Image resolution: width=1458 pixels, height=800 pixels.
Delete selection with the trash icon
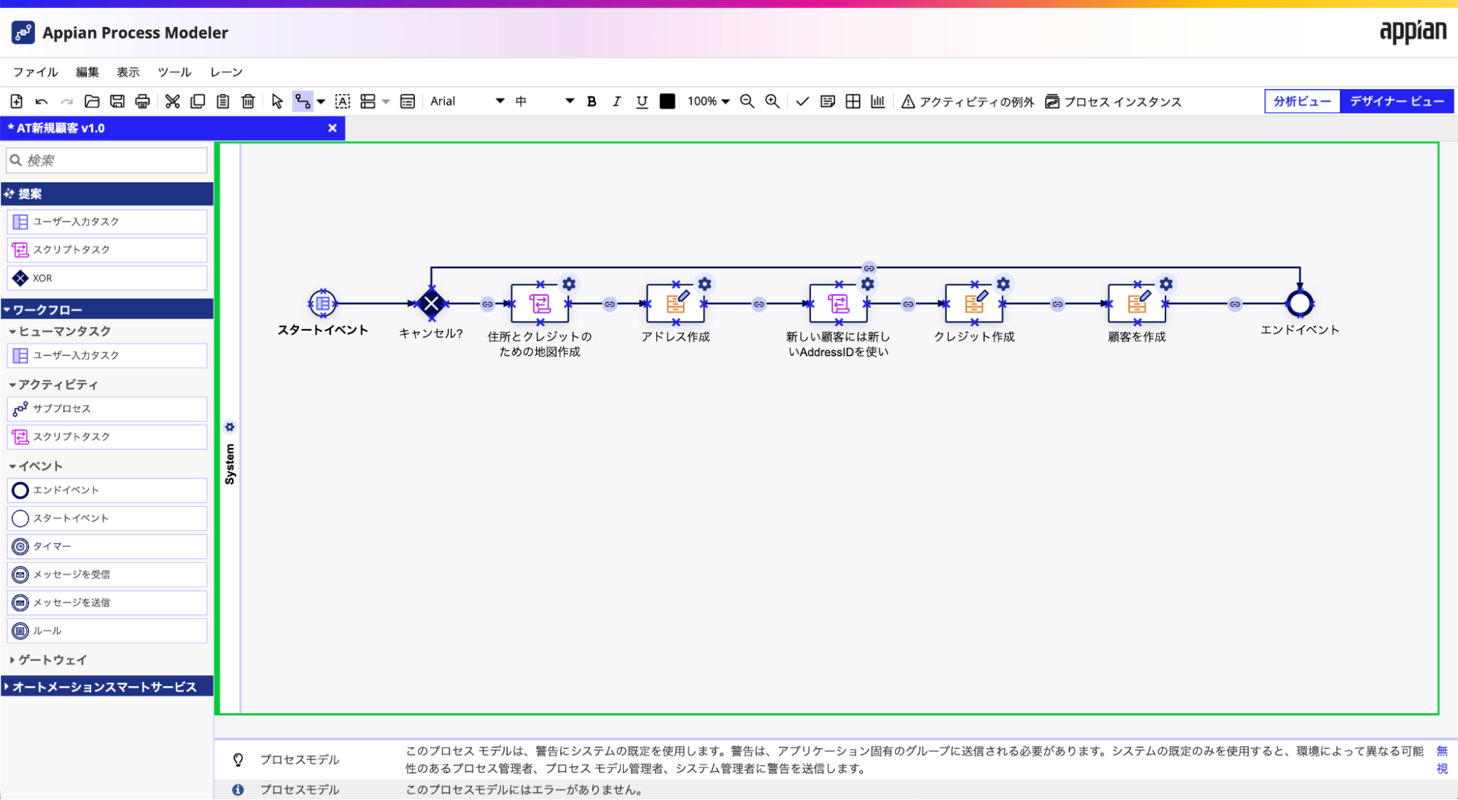pos(248,101)
